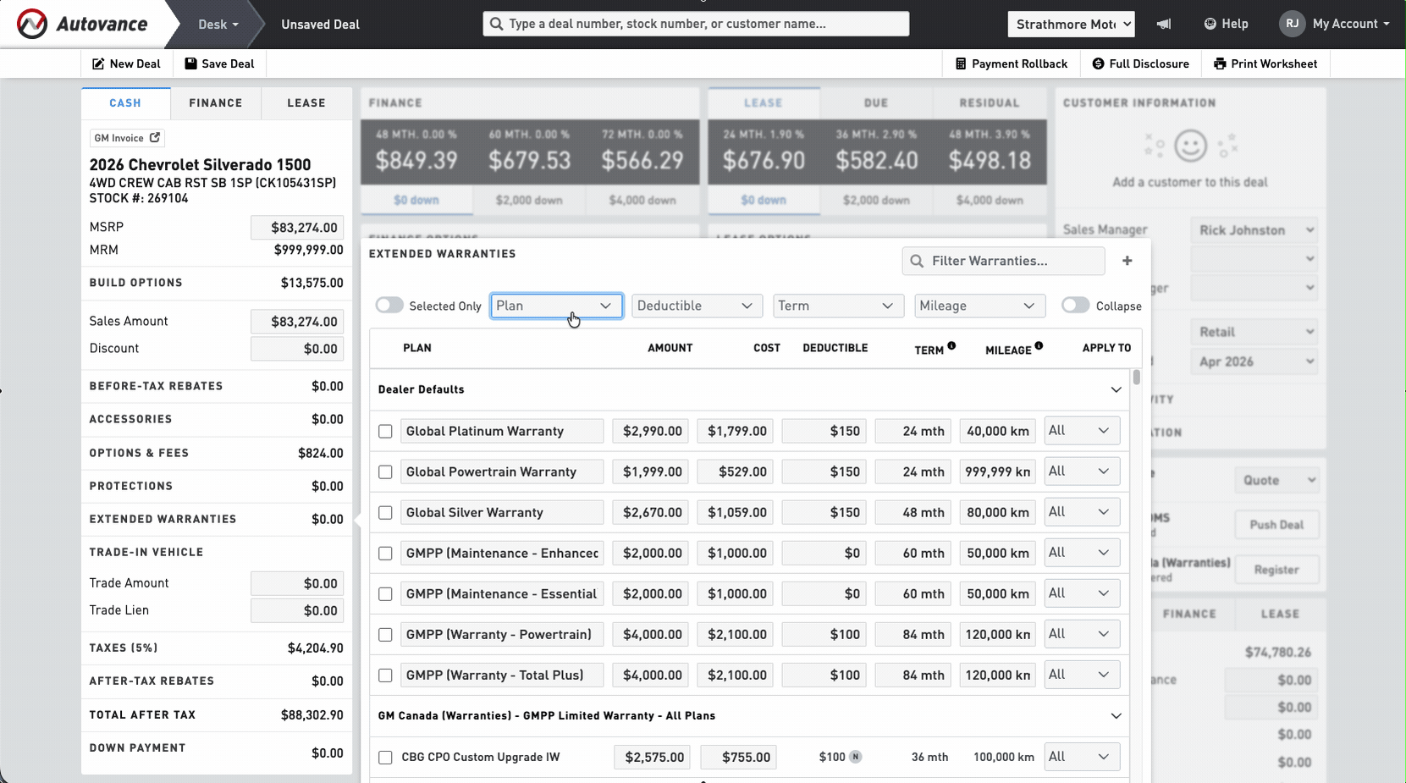1406x783 pixels.
Task: Switch to the Finance tab in left panel
Action: 216,102
